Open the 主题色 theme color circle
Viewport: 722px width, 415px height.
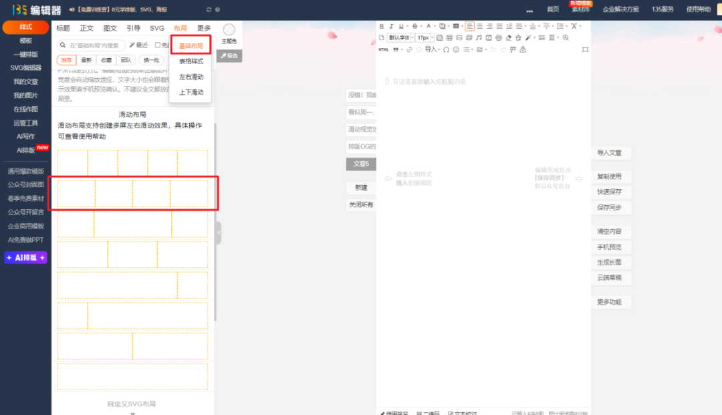[x=229, y=30]
